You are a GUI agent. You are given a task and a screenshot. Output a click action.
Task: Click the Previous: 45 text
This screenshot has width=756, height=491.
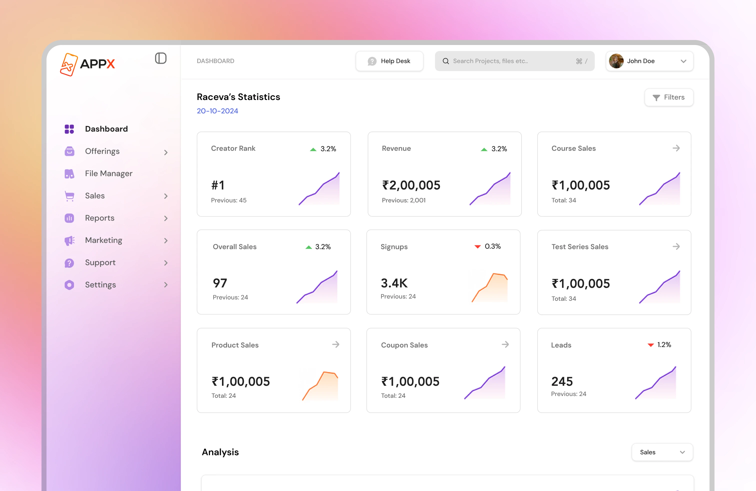(228, 200)
